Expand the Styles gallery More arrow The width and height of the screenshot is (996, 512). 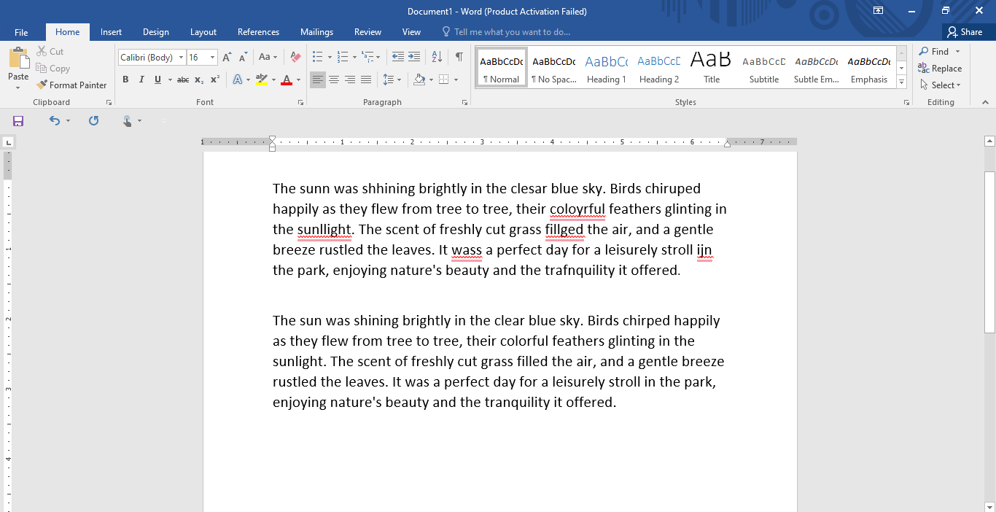click(902, 82)
